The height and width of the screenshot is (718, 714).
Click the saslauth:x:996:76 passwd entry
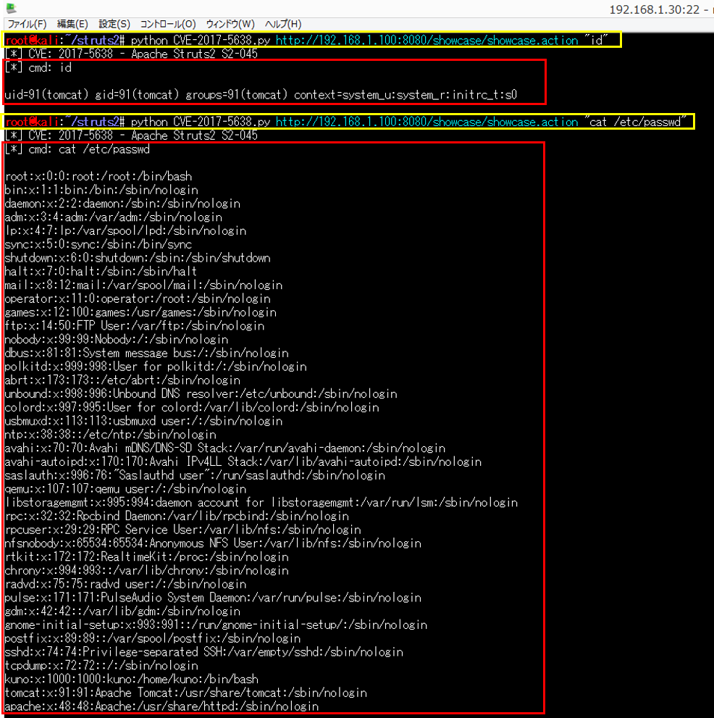click(x=195, y=475)
